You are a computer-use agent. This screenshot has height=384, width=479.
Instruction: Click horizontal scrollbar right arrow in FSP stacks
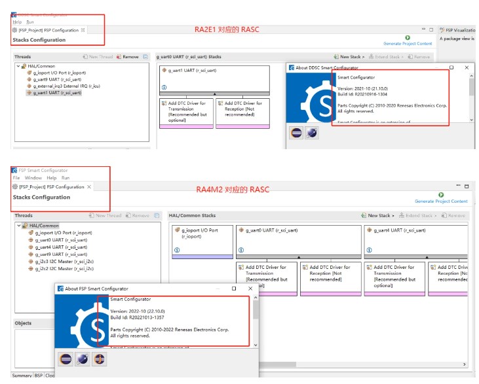(x=465, y=364)
